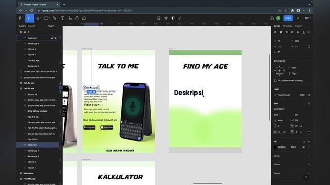The width and height of the screenshot is (330, 185).
Task: Switch to the Design tab
Action: click(x=277, y=26)
